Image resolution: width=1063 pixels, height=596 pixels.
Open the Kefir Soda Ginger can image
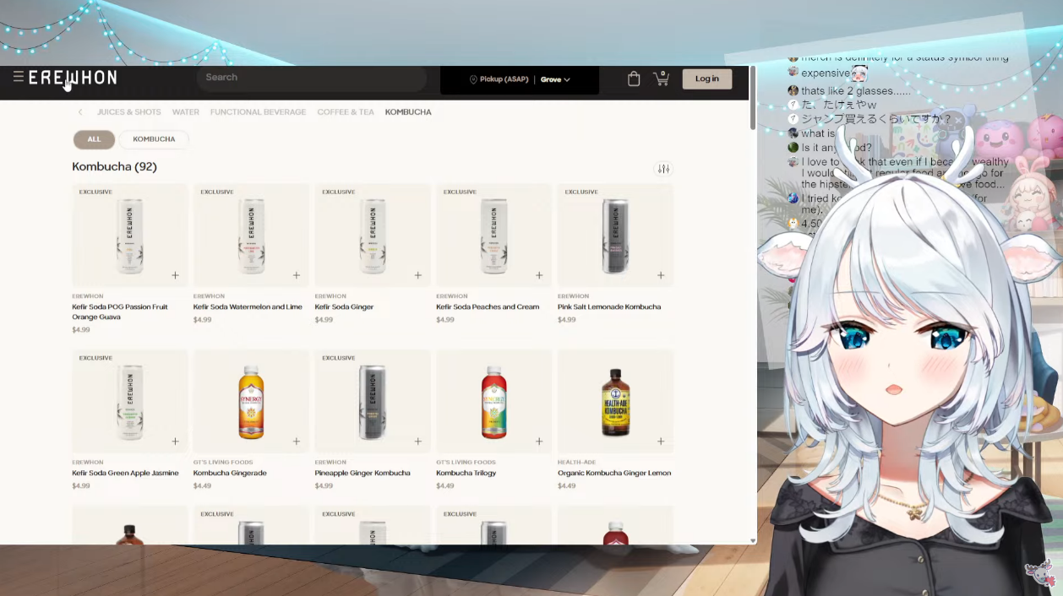point(373,236)
